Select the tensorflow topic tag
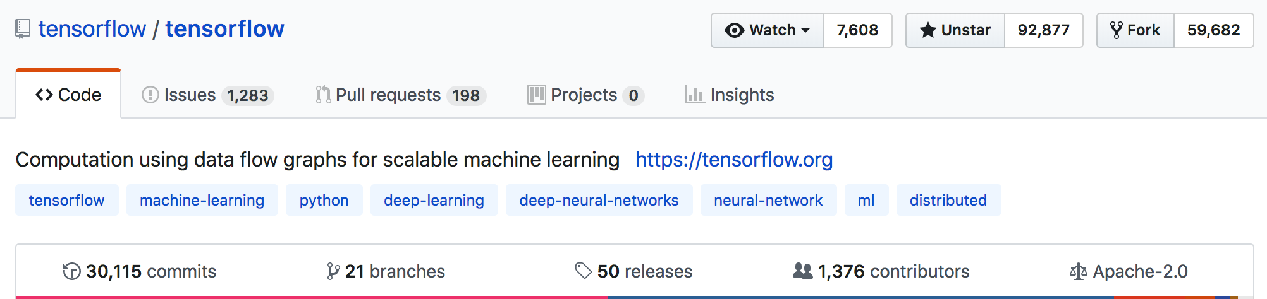The image size is (1267, 299). [67, 200]
